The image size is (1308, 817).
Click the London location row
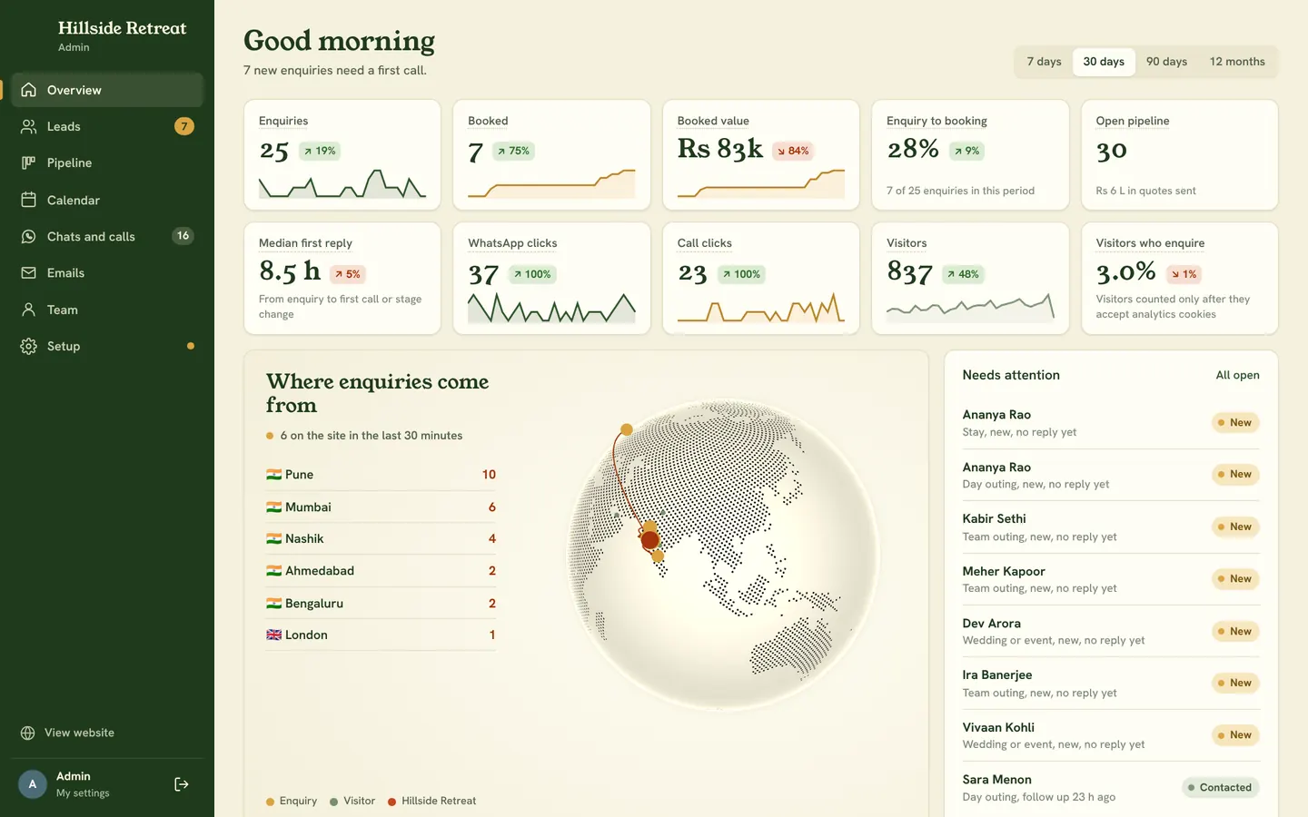pos(381,635)
